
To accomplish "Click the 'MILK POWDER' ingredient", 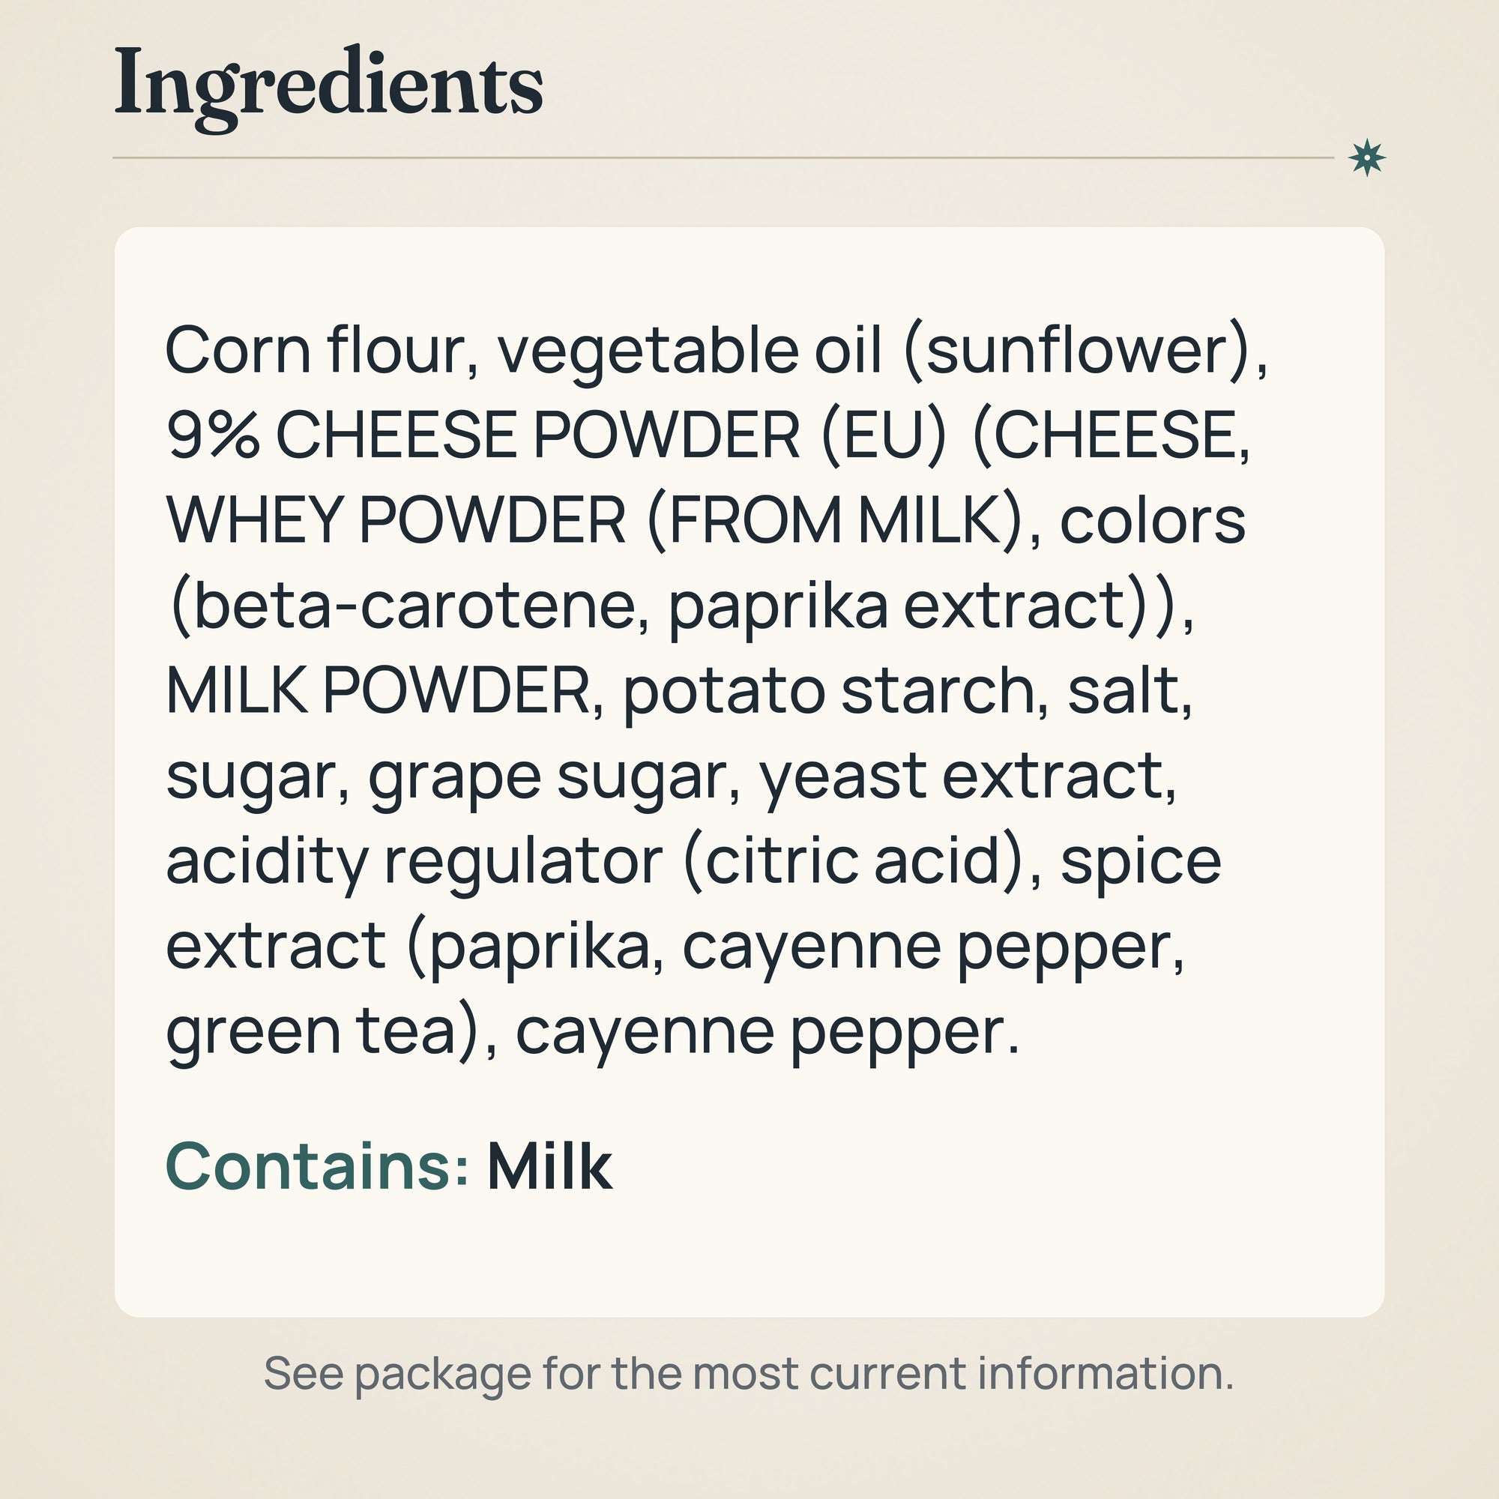I will [x=379, y=689].
